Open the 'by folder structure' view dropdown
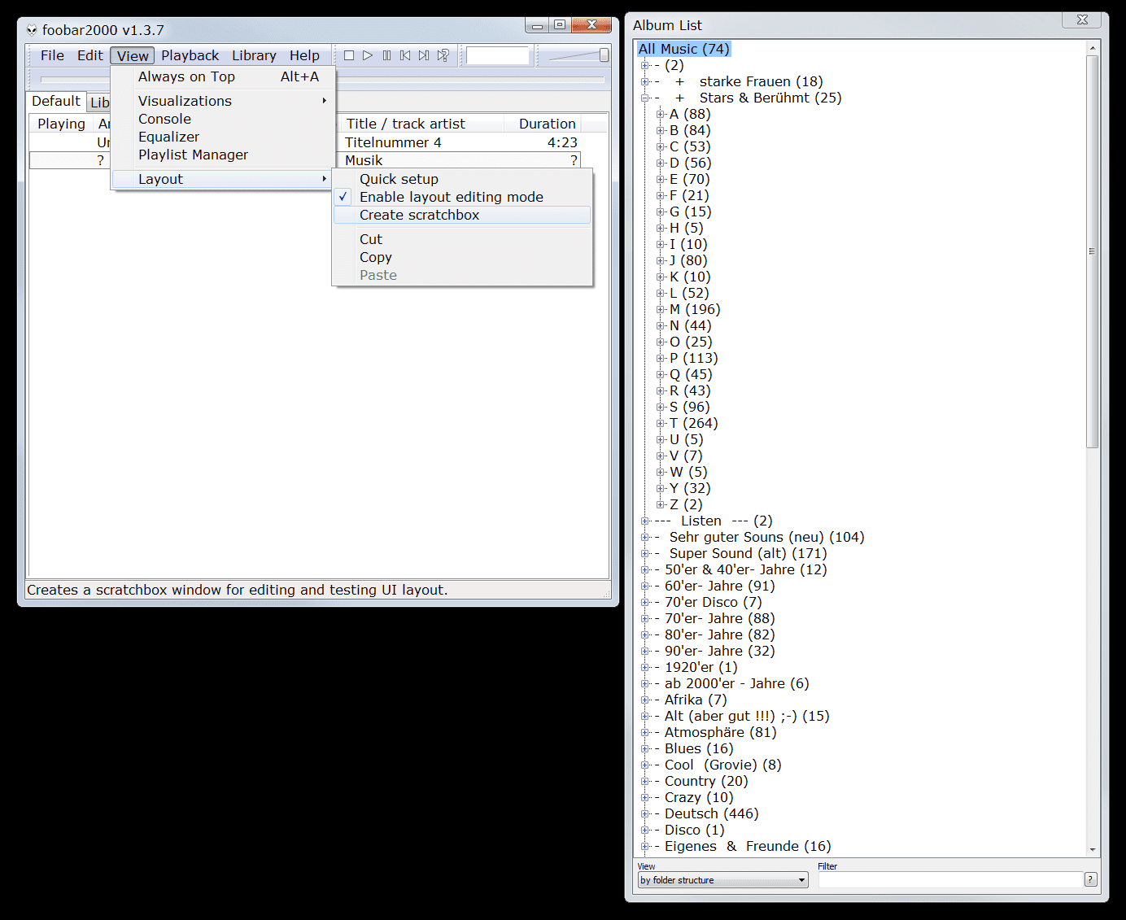The image size is (1126, 920). tap(722, 880)
